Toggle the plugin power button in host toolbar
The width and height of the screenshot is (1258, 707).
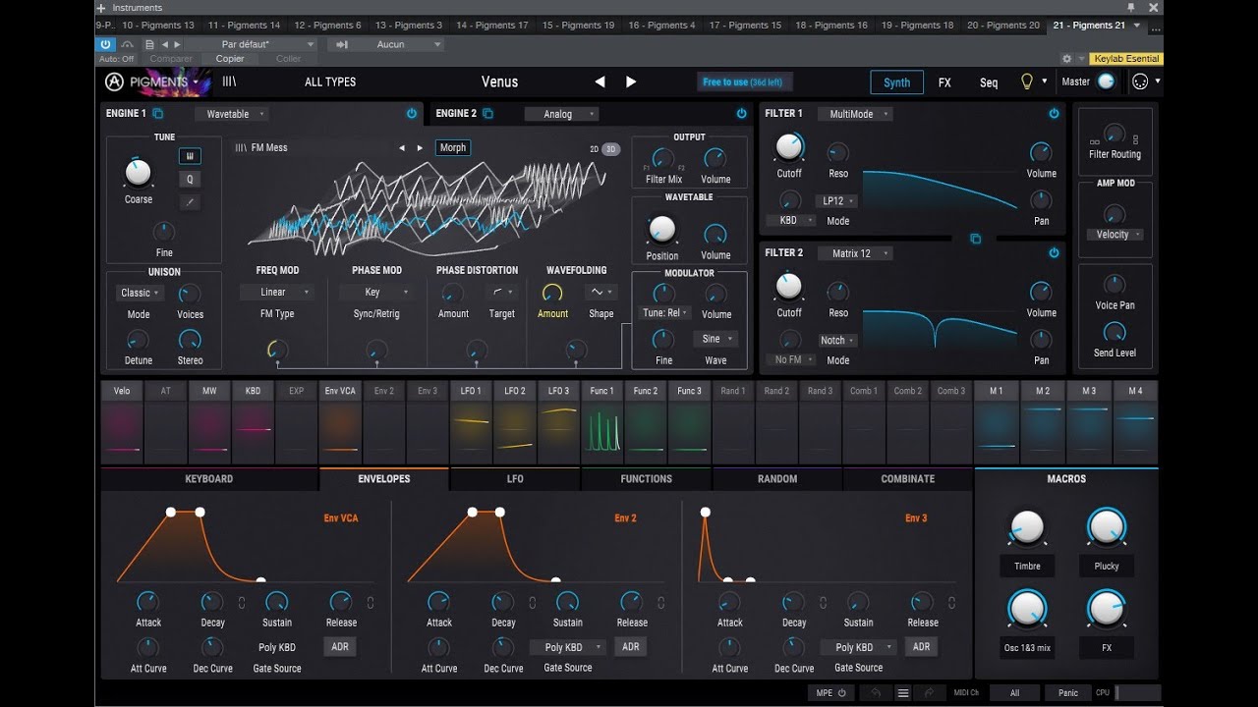point(106,44)
